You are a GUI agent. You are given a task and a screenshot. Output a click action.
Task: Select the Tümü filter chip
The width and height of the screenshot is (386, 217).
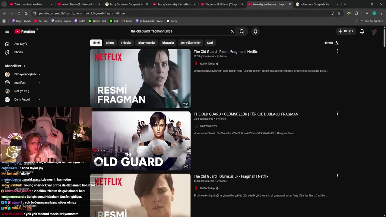click(x=96, y=43)
